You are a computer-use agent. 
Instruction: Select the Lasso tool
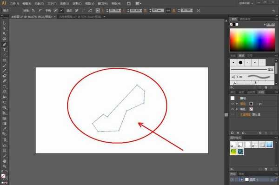5,39
